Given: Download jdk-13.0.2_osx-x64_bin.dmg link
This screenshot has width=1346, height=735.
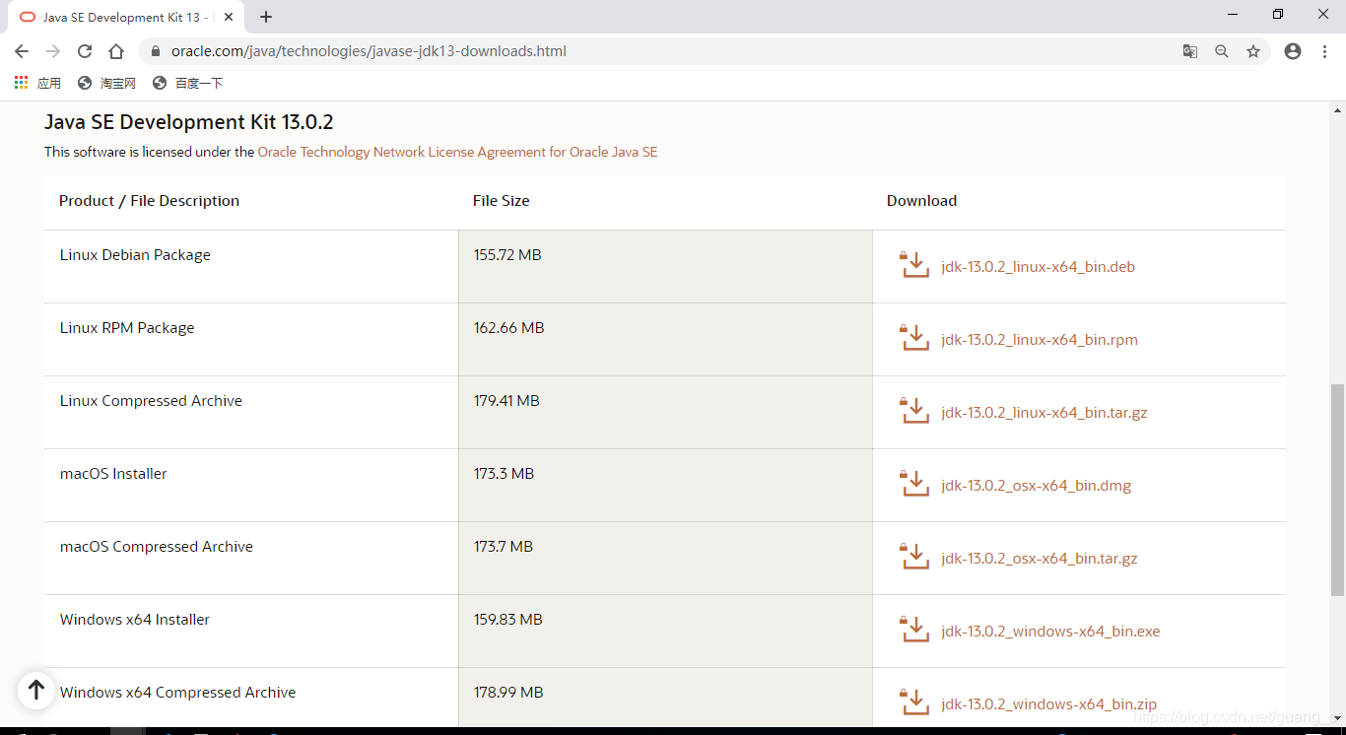Looking at the screenshot, I should [1036, 486].
